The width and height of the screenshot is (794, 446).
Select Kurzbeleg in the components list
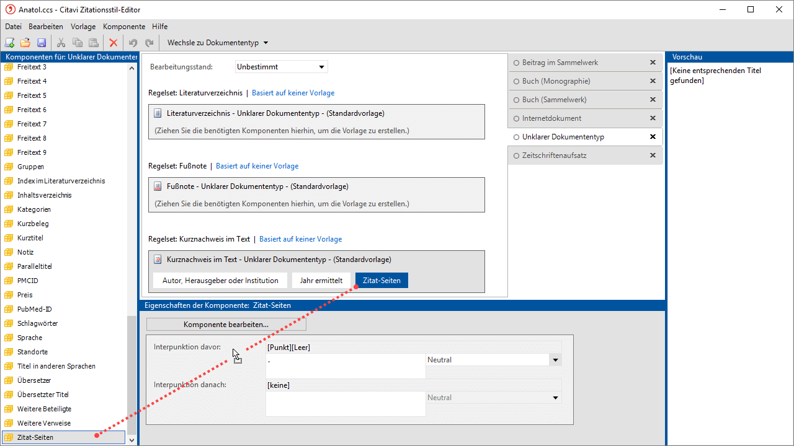pyautogui.click(x=33, y=224)
